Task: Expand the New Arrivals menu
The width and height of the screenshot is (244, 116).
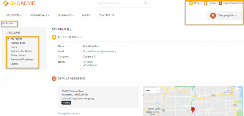Action: coord(39,15)
